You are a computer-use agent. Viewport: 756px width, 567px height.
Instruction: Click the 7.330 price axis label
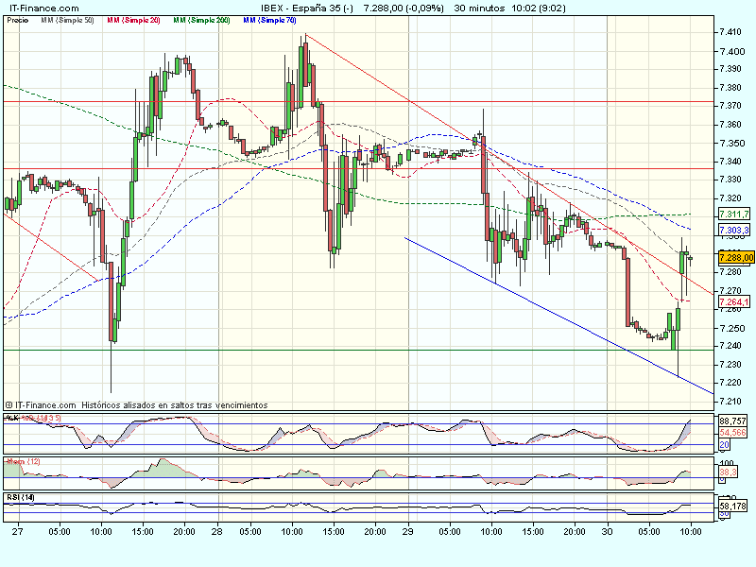click(x=730, y=180)
